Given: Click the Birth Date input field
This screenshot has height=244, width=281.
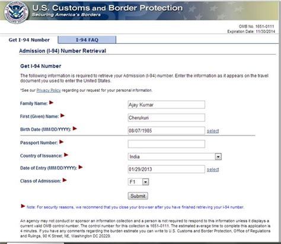Looking at the screenshot, I should (x=167, y=130).
